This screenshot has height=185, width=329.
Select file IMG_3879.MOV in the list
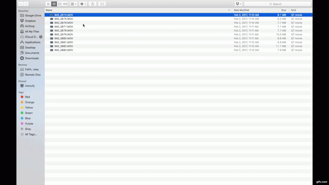tap(64, 34)
